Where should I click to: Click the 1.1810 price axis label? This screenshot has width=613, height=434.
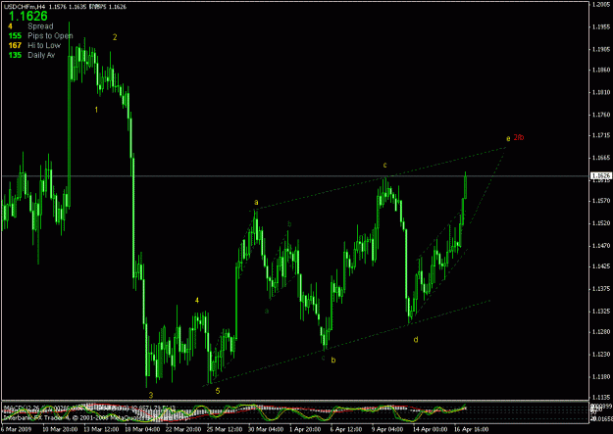(x=601, y=93)
